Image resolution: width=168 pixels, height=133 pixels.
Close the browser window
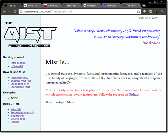coord(161,2)
